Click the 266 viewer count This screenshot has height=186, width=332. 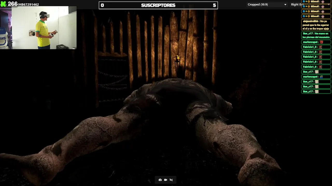[x=13, y=4]
